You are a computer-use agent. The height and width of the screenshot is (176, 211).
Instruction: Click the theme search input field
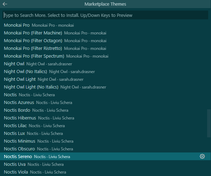coord(105,15)
